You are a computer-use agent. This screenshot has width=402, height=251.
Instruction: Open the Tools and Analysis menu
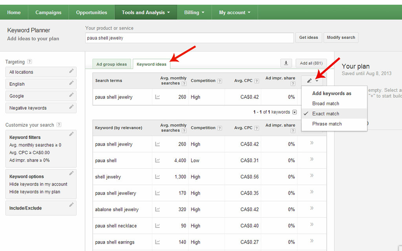146,12
